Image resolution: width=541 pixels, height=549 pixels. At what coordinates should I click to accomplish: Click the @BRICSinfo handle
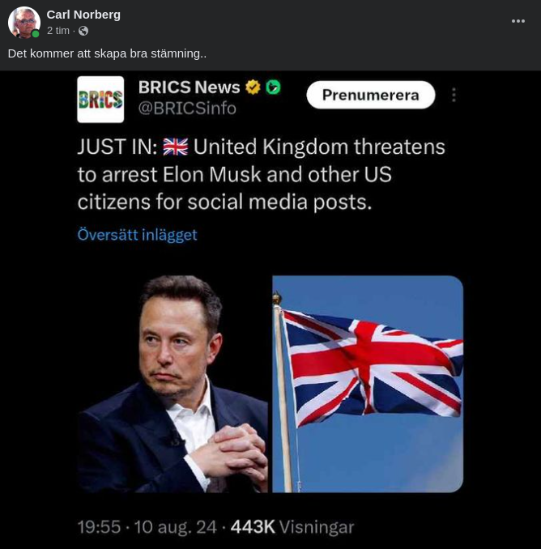tap(187, 109)
